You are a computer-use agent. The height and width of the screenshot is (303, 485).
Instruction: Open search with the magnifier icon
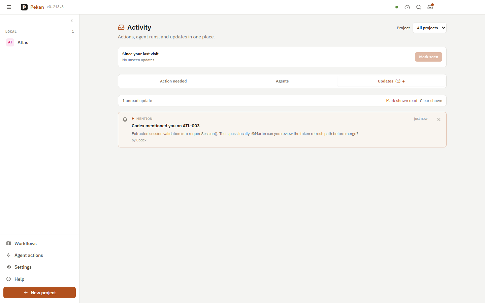pos(419,7)
